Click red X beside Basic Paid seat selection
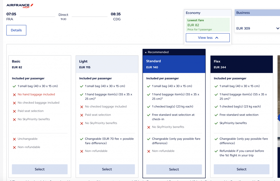The width and height of the screenshot is (280, 181). (x=14, y=111)
